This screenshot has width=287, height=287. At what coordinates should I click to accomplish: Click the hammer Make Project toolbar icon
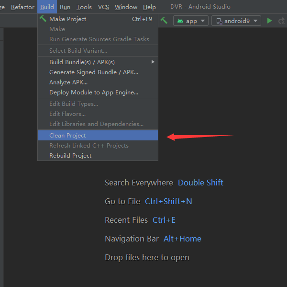click(x=164, y=21)
